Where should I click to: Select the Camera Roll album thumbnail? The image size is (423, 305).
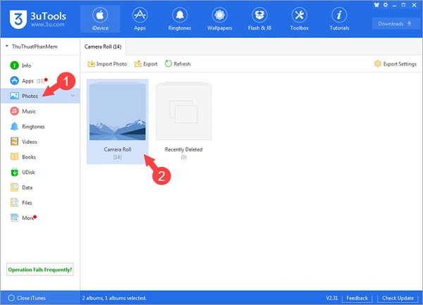[117, 118]
